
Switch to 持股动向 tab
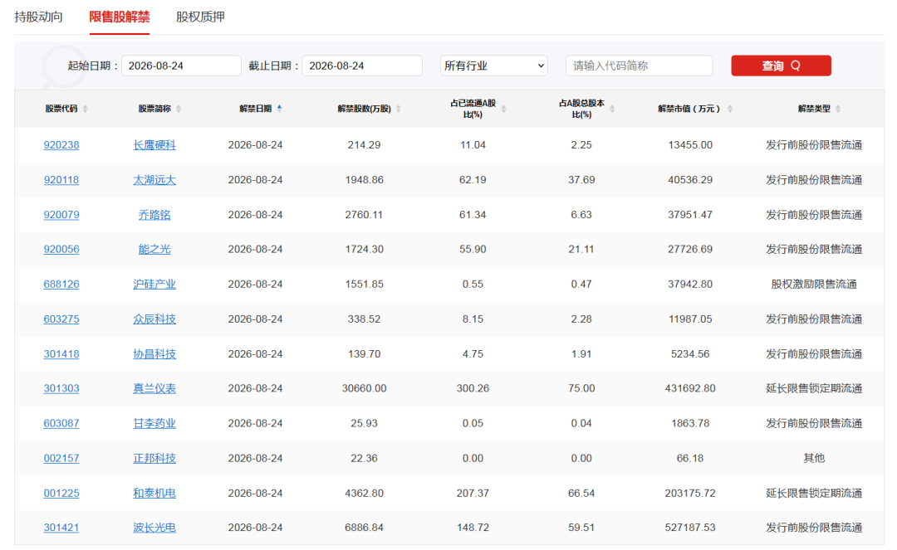point(38,17)
